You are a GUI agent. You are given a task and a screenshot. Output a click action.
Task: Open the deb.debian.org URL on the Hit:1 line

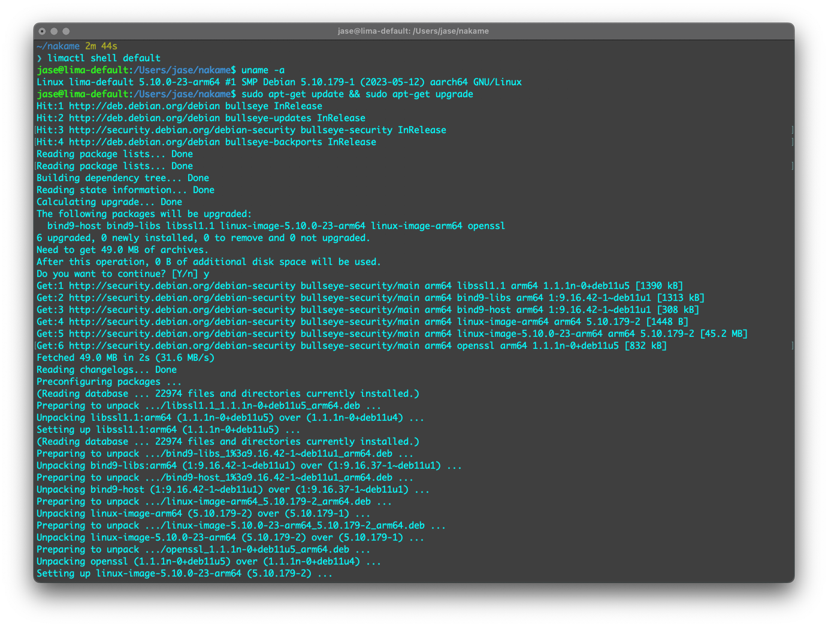144,106
